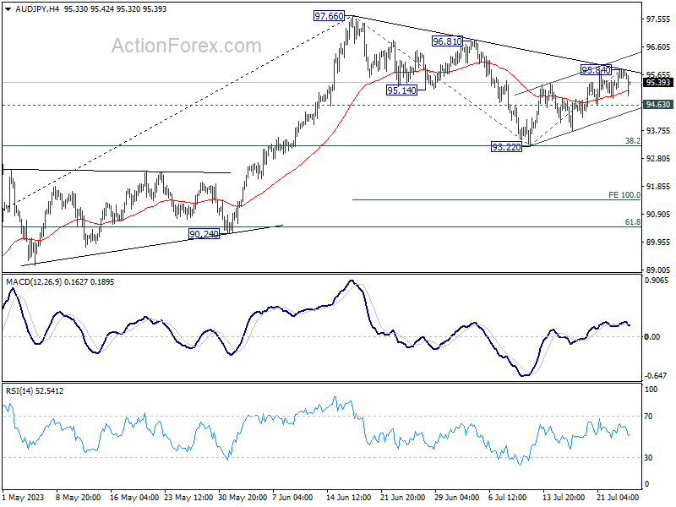Click the 89.005 price scale value
Screen dimensions: 676x507
click(658, 270)
